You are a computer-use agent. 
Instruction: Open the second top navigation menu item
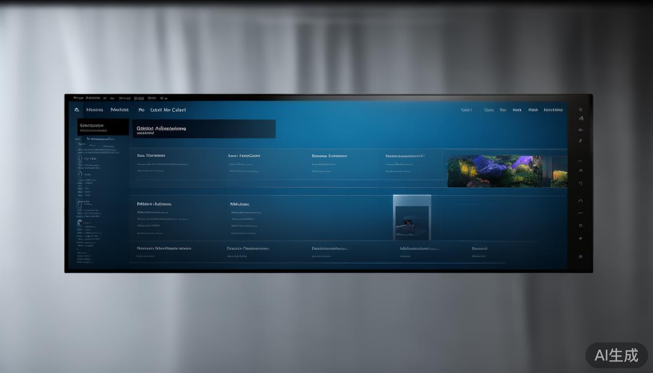(120, 110)
